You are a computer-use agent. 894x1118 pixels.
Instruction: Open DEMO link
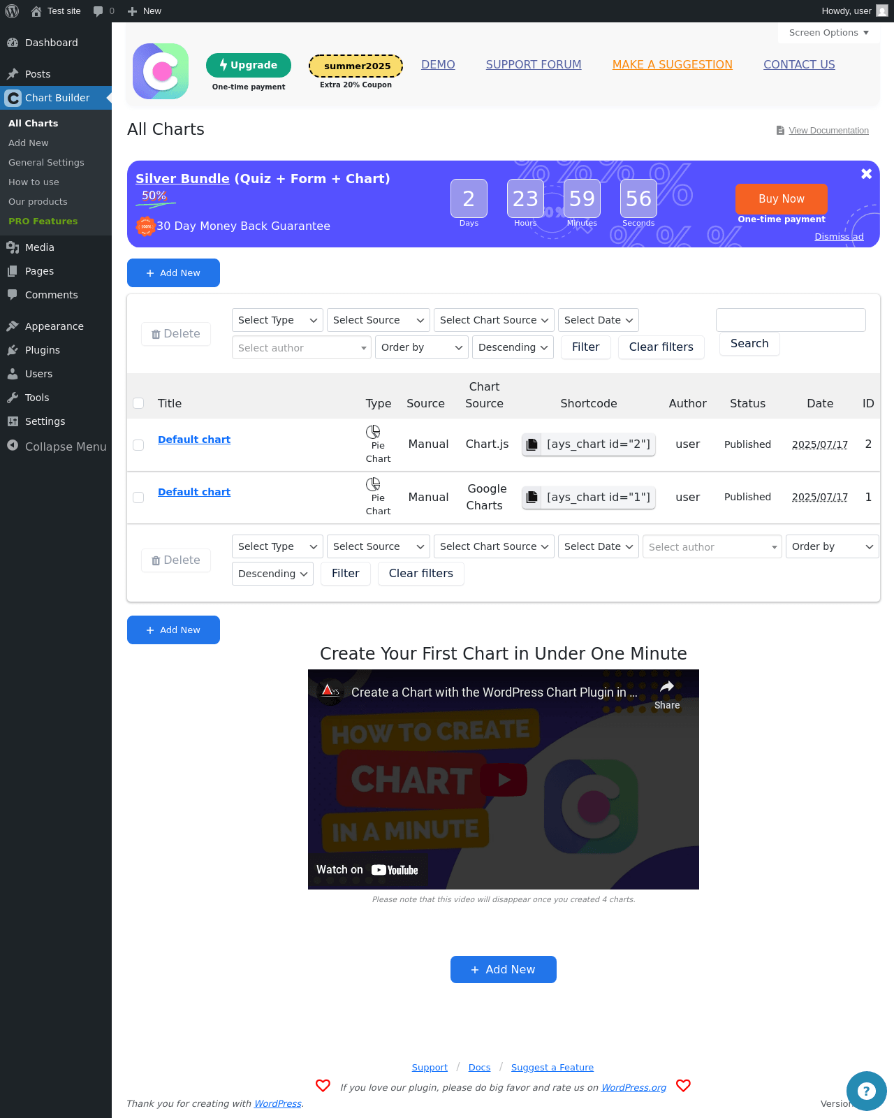tap(438, 64)
